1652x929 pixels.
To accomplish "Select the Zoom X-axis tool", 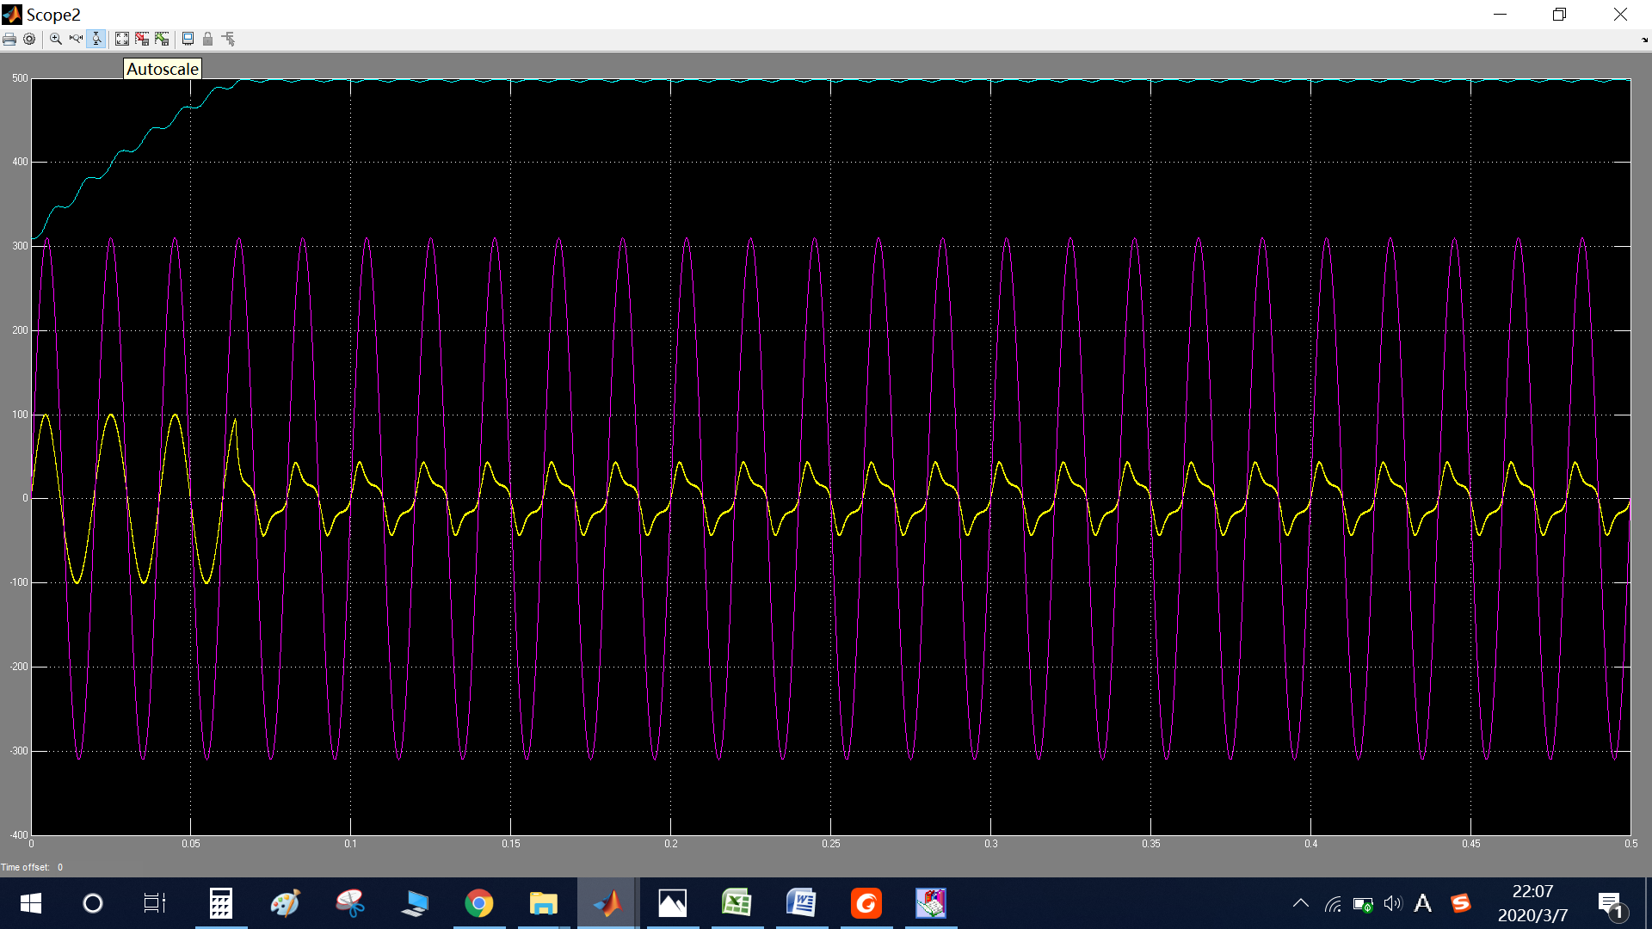I will [76, 39].
